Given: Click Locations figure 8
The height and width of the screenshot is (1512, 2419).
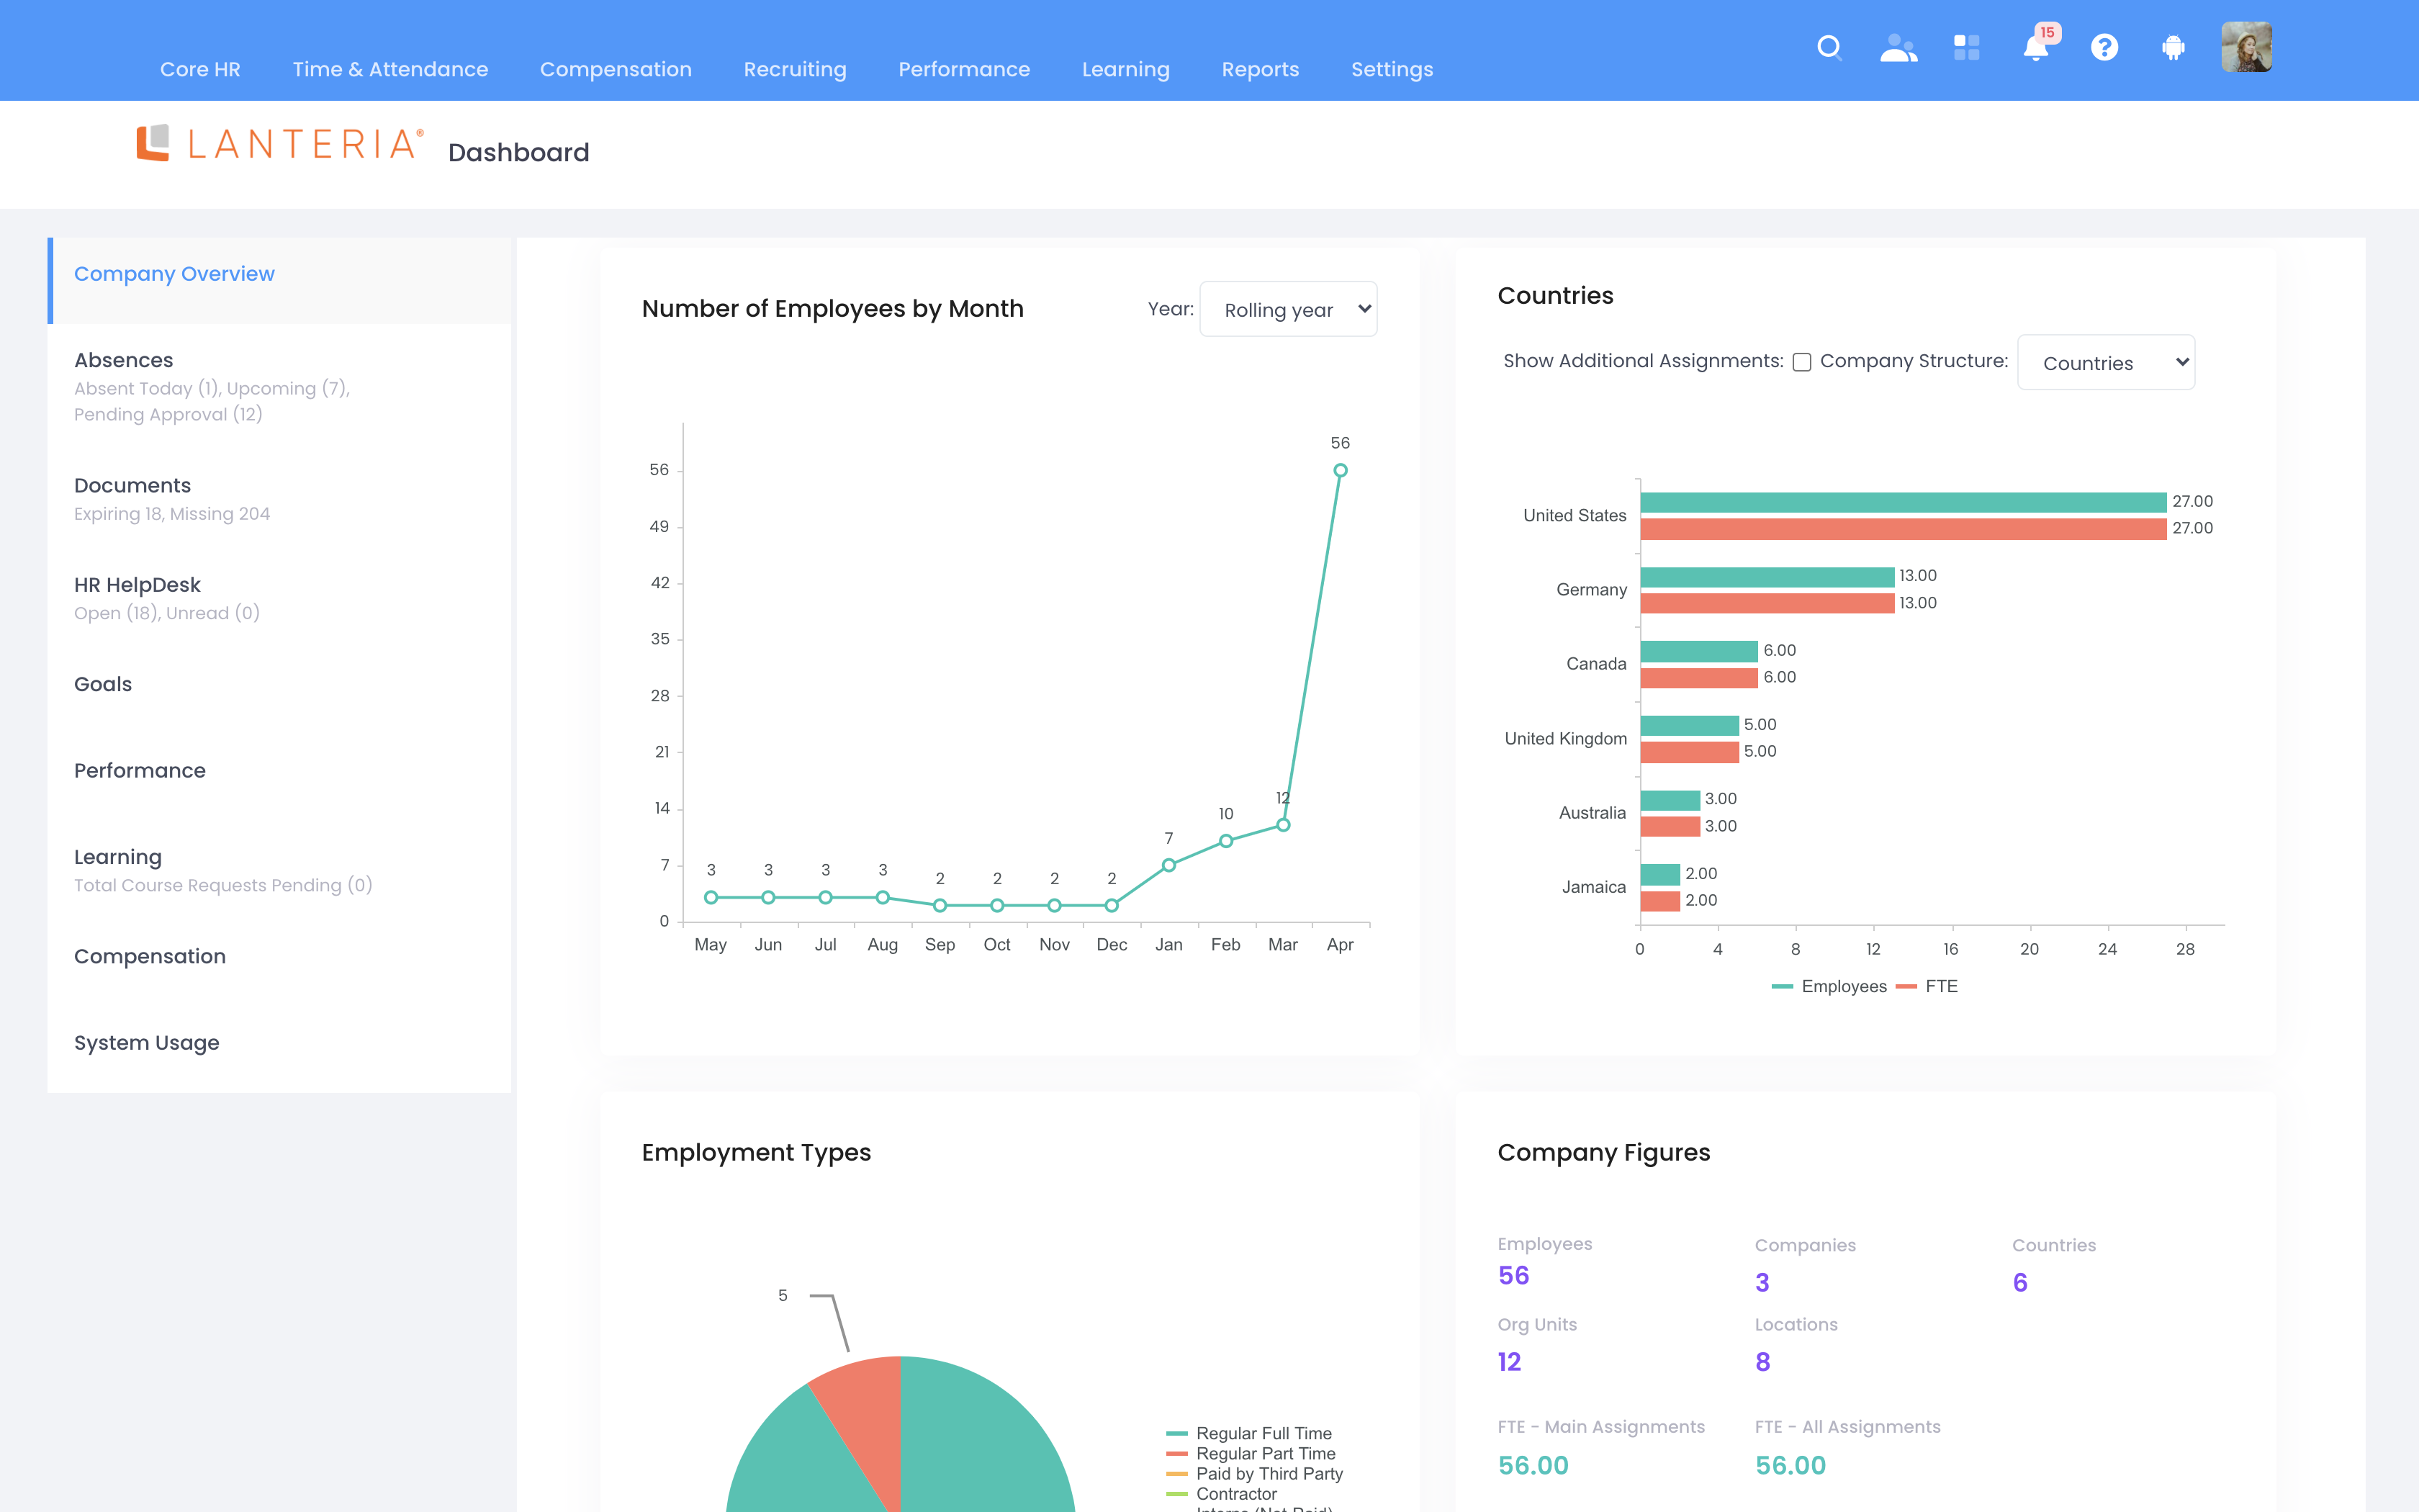Looking at the screenshot, I should (1763, 1362).
